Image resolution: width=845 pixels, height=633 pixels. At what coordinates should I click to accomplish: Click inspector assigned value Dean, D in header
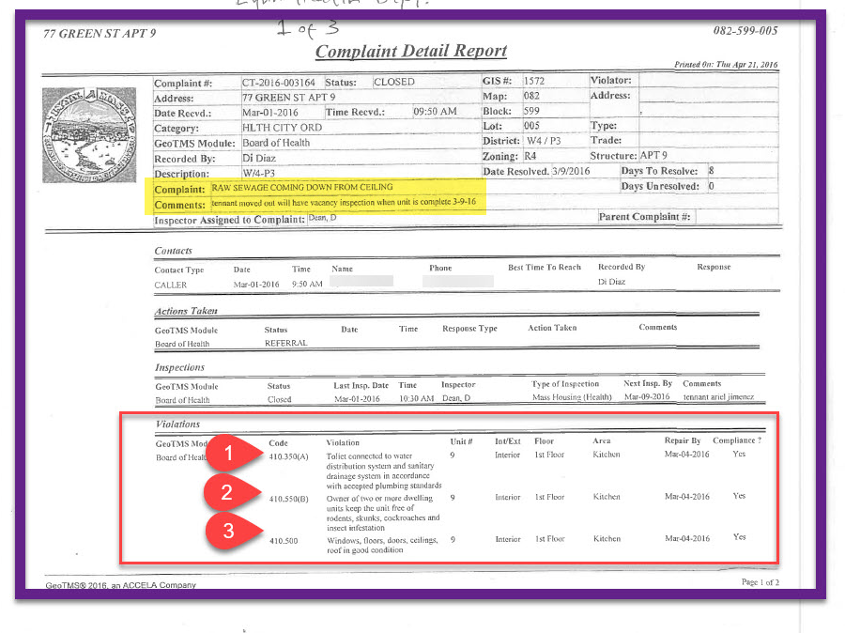point(322,218)
